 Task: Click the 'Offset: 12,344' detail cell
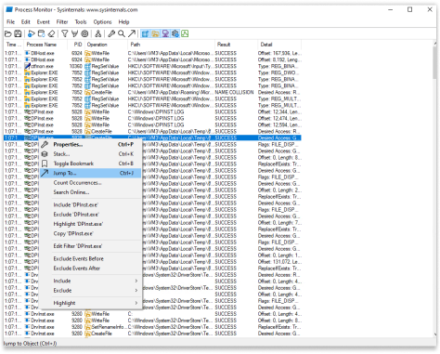click(x=279, y=111)
